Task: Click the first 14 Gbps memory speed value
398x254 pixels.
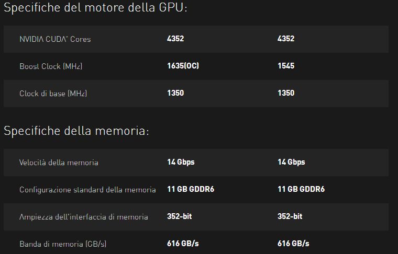Action: click(181, 162)
